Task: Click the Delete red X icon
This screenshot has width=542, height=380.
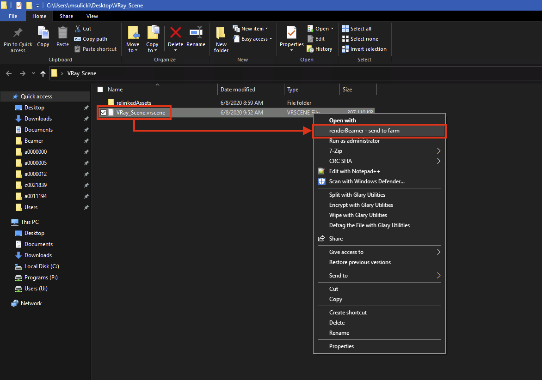Action: 176,33
